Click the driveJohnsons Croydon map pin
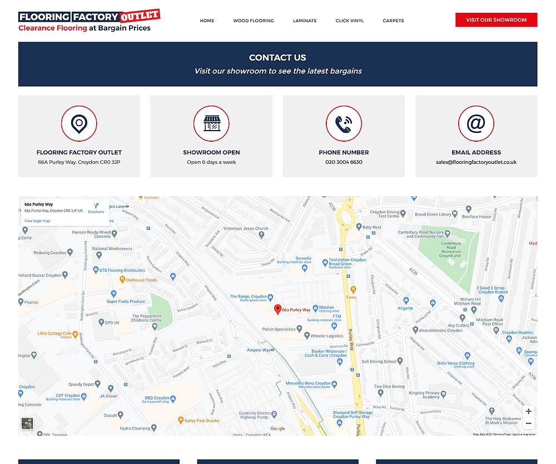Image resolution: width=556 pixels, height=464 pixels. (415, 330)
